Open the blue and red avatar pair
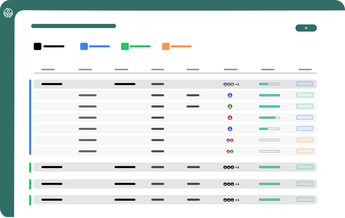This screenshot has width=345, height=218. (x=230, y=140)
